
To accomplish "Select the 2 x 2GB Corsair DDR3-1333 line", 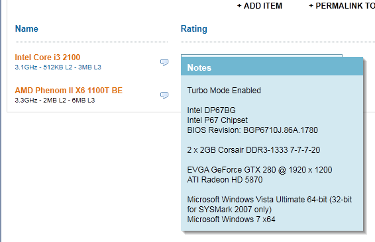I will pyautogui.click(x=254, y=150).
